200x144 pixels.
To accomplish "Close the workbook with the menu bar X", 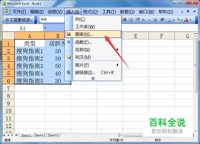I will point(195,12).
